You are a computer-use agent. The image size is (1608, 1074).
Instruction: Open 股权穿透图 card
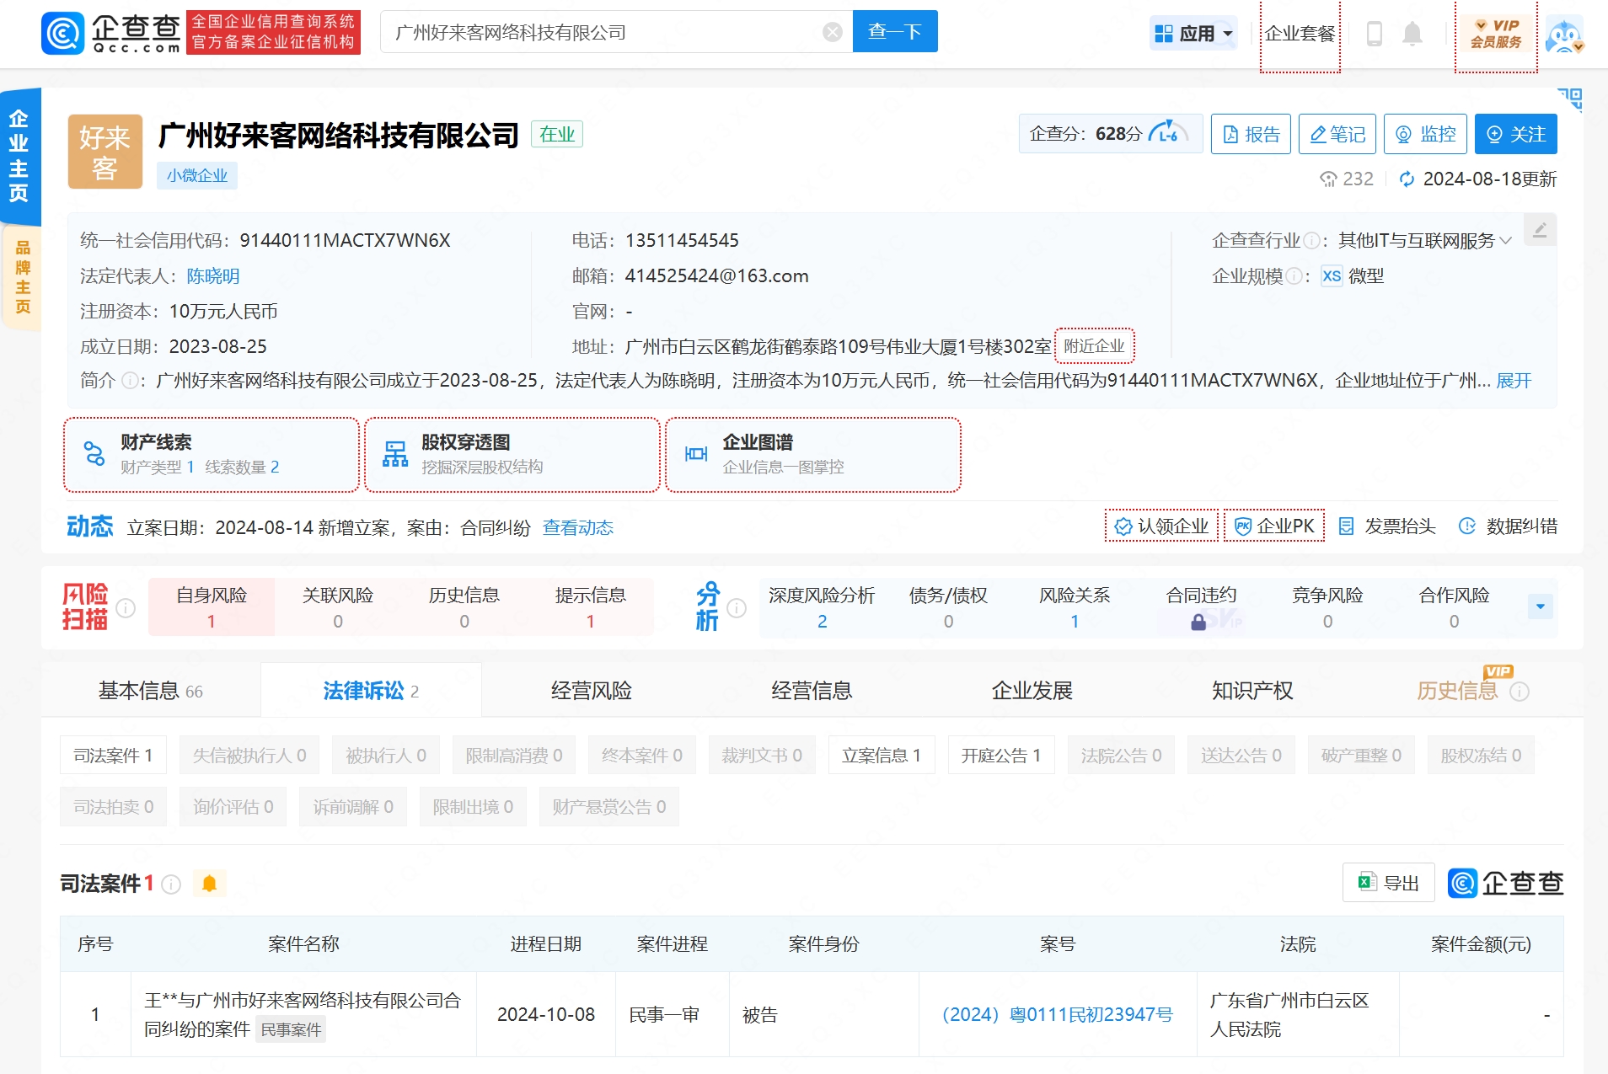tap(512, 455)
